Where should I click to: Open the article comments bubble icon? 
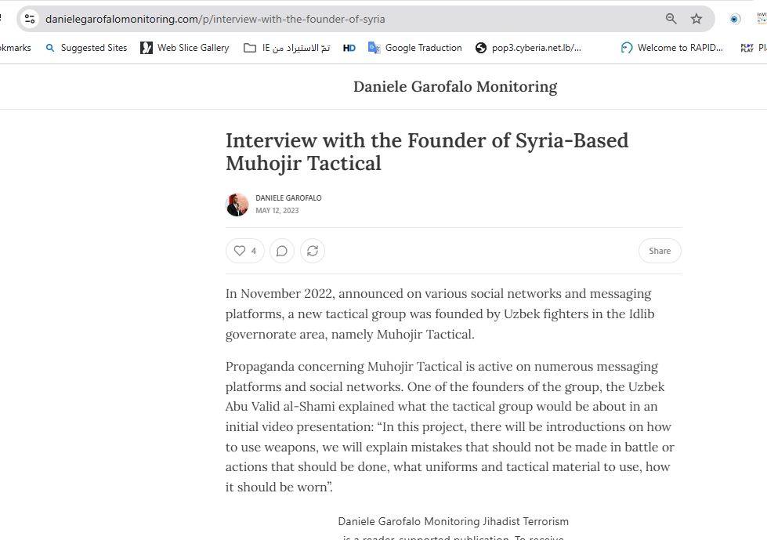(282, 251)
